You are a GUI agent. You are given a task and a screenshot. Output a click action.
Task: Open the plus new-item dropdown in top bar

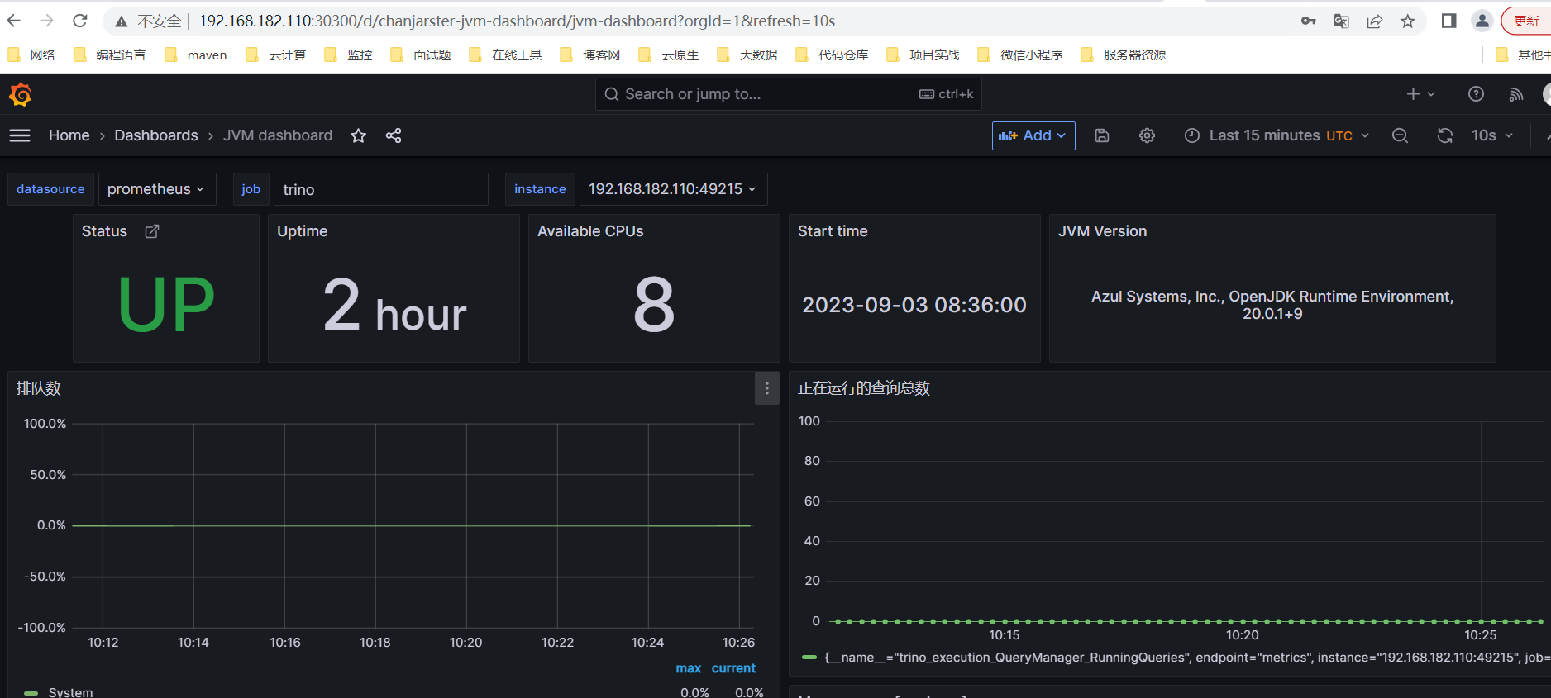[1420, 94]
